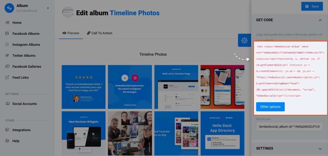Open Facebook Galleries section
This screenshot has width=328, height=156.
(27, 67)
